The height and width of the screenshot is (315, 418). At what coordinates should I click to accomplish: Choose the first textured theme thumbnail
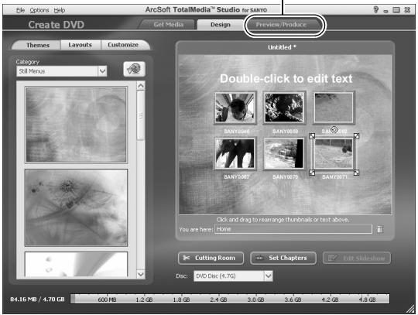point(76,125)
